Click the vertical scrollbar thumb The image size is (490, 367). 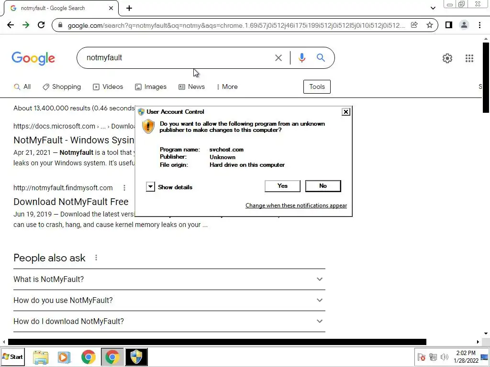click(486, 77)
